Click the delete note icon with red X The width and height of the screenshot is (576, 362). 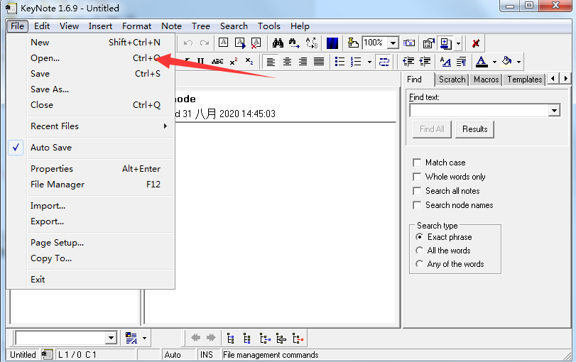[256, 43]
